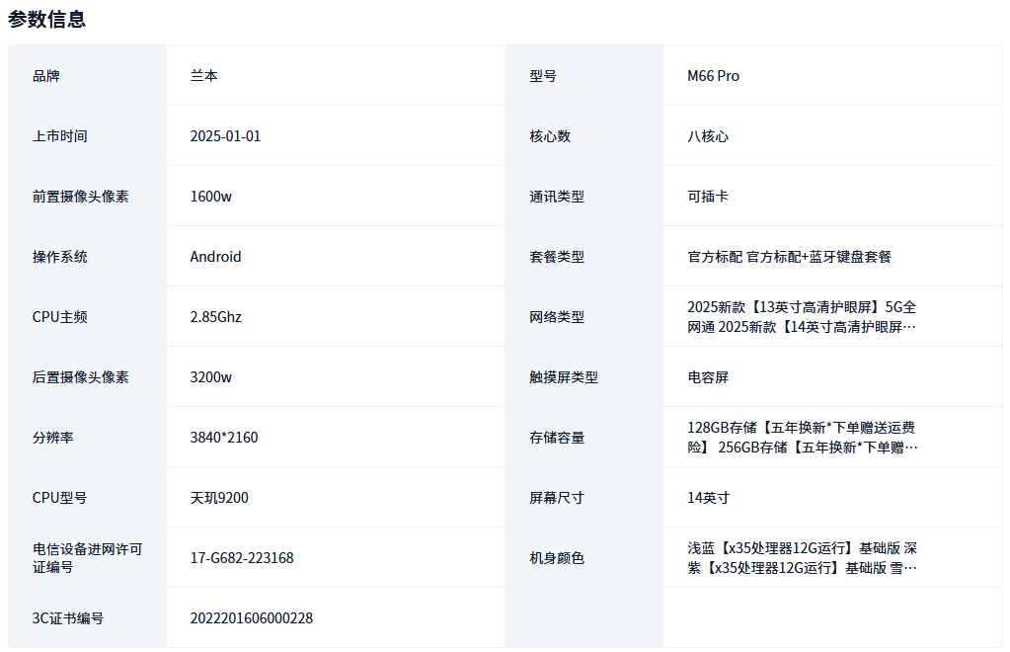Click CPU model value 天玑9200
1010x652 pixels.
pos(219,497)
